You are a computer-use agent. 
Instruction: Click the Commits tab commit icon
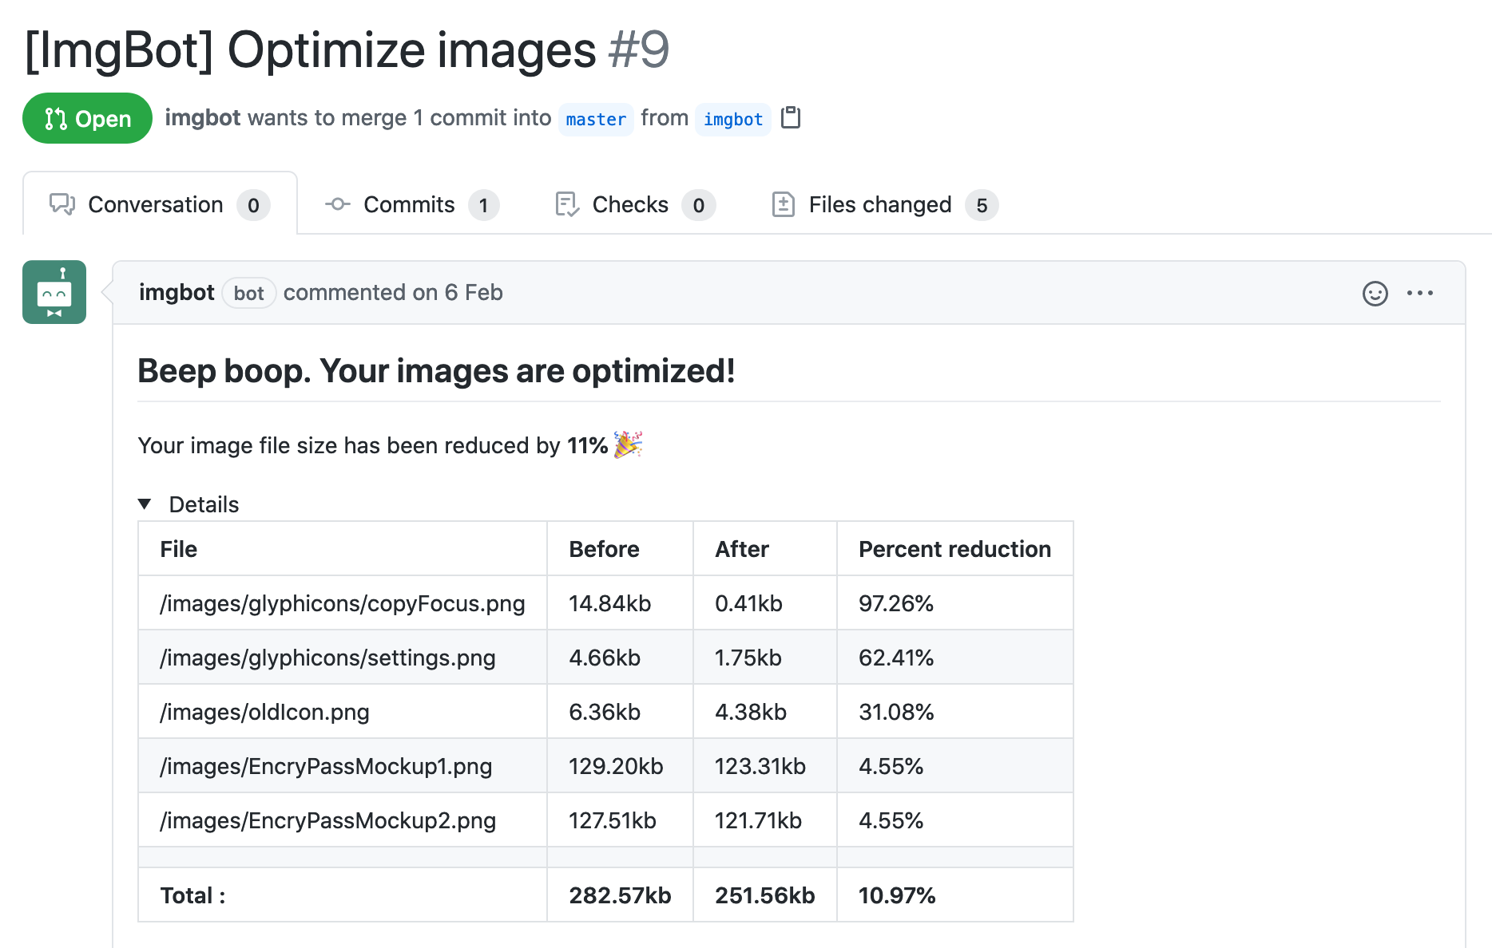337,204
